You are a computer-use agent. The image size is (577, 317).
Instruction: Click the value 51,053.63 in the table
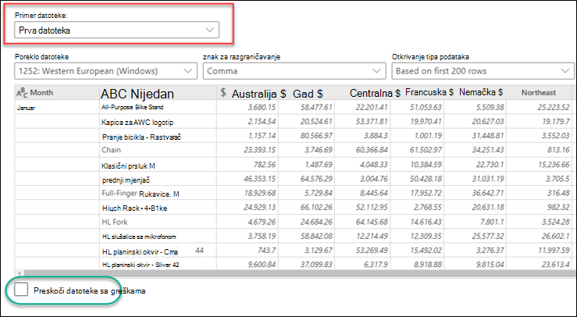[425, 107]
